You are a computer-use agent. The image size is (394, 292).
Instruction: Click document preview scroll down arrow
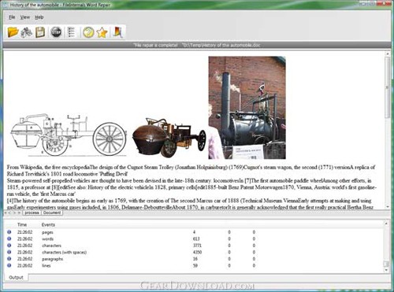click(x=388, y=207)
